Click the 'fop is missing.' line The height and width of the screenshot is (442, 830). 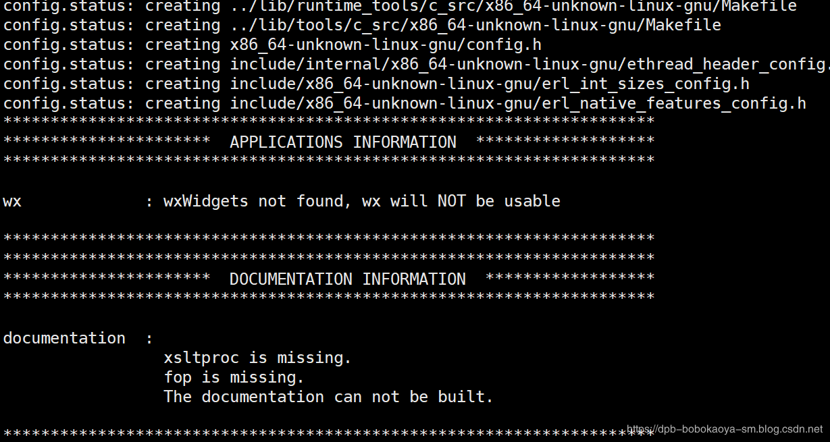coord(234,377)
